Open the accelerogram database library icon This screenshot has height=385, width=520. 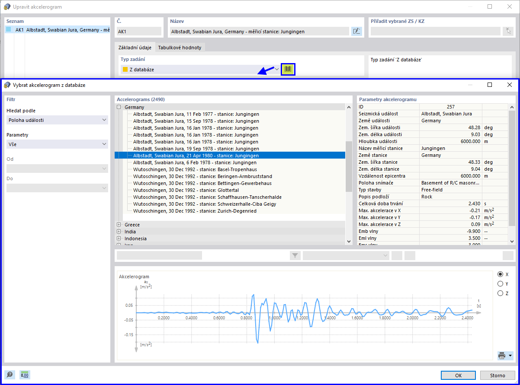click(x=288, y=69)
